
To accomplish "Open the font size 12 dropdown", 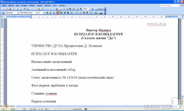I will click(44, 13).
